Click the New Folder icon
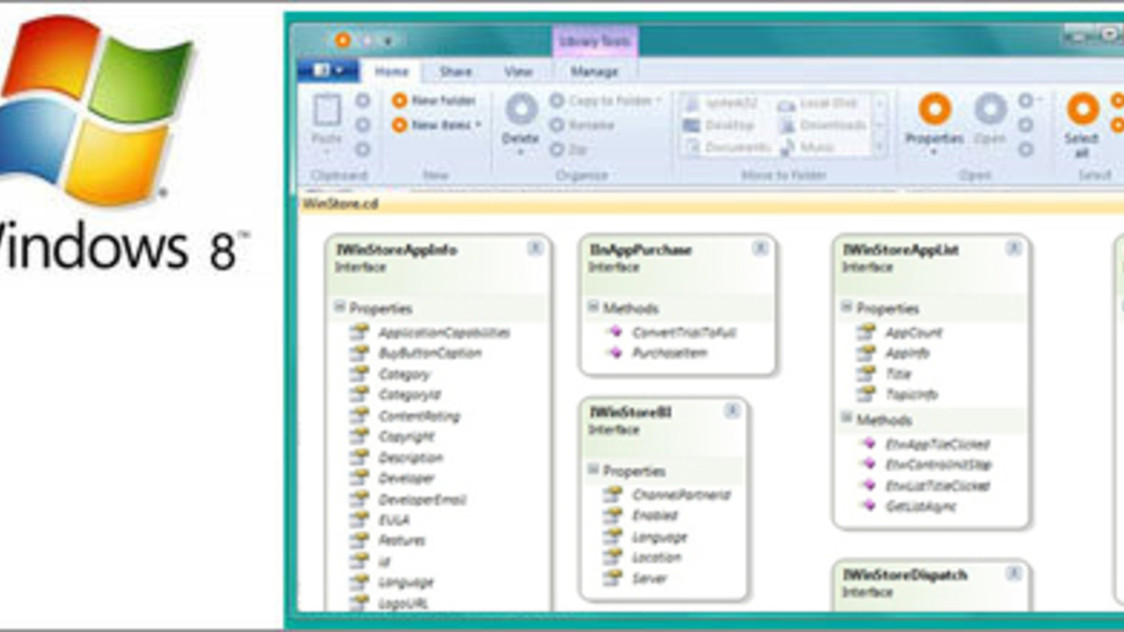The height and width of the screenshot is (632, 1124). pyautogui.click(x=400, y=100)
